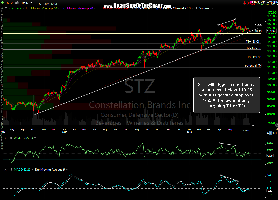
Task: Close the Wilder's RSI pane
Action: pyautogui.click(x=6, y=138)
